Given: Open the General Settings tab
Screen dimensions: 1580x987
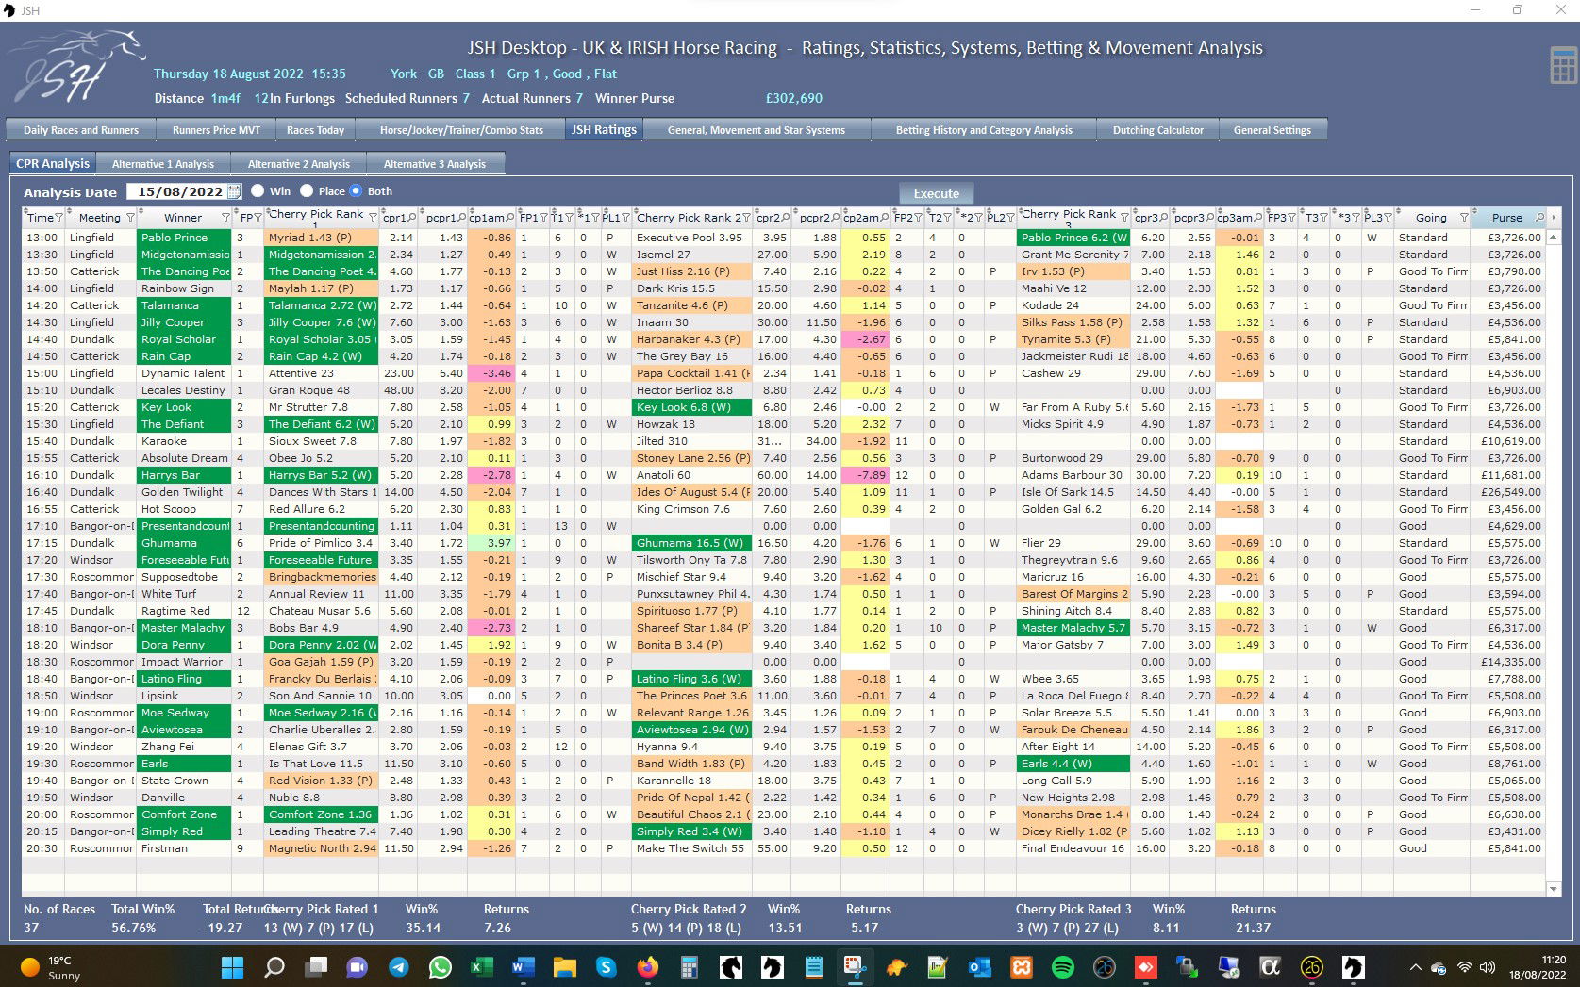Looking at the screenshot, I should point(1272,130).
